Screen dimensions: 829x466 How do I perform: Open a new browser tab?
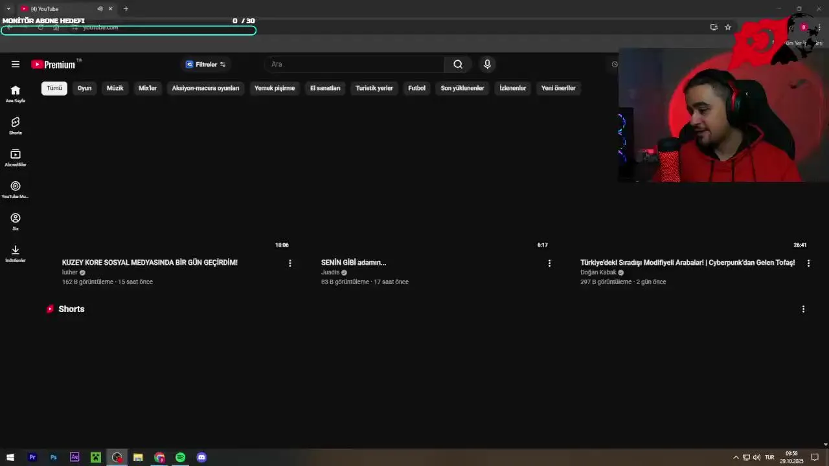pyautogui.click(x=126, y=8)
